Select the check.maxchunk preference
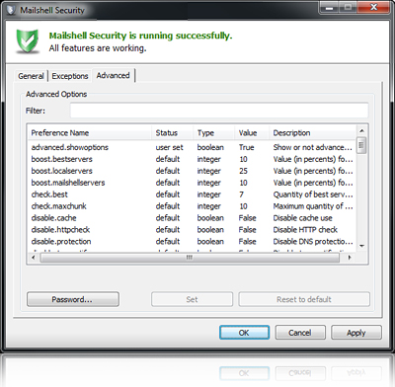The image size is (395, 387). 192,206
